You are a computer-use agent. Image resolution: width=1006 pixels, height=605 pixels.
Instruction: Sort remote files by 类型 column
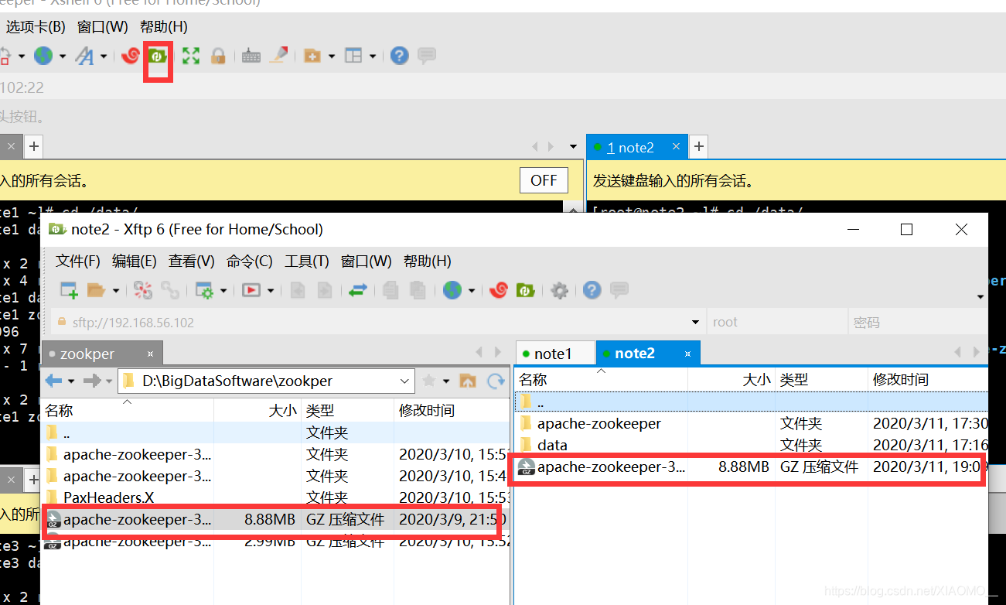coord(821,379)
